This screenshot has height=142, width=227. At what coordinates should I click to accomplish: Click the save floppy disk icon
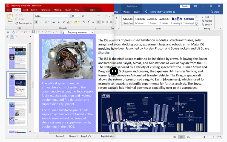[34, 32]
